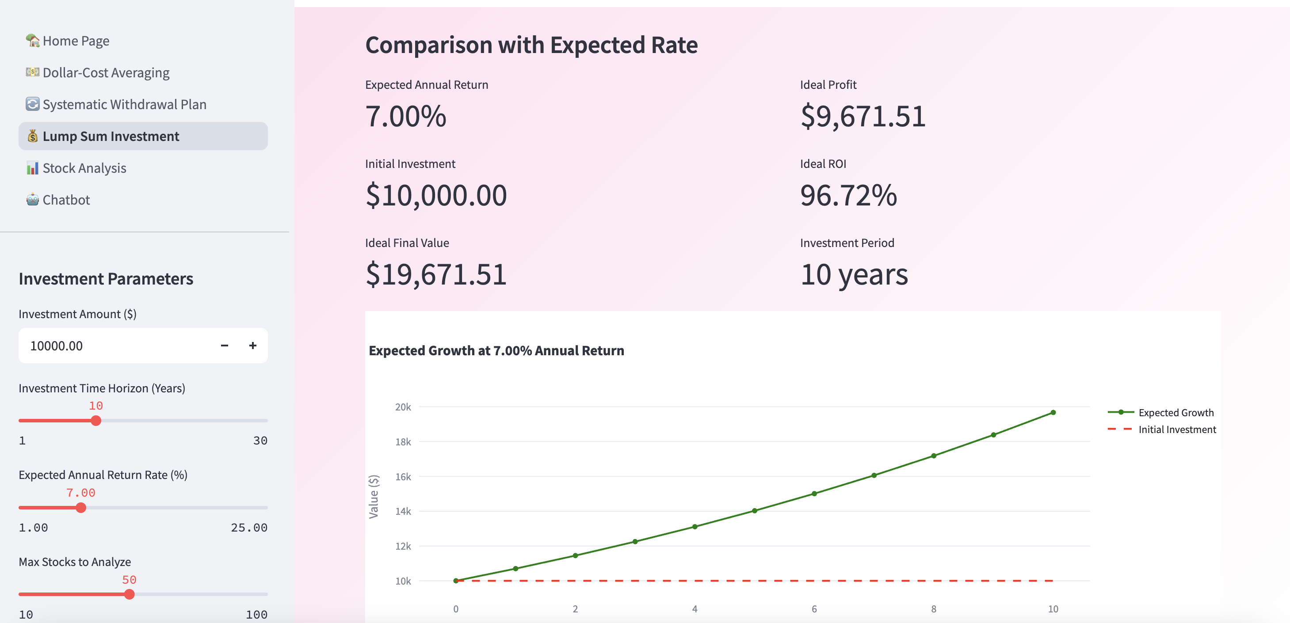
Task: Open the Chatbot page link
Action: click(66, 200)
